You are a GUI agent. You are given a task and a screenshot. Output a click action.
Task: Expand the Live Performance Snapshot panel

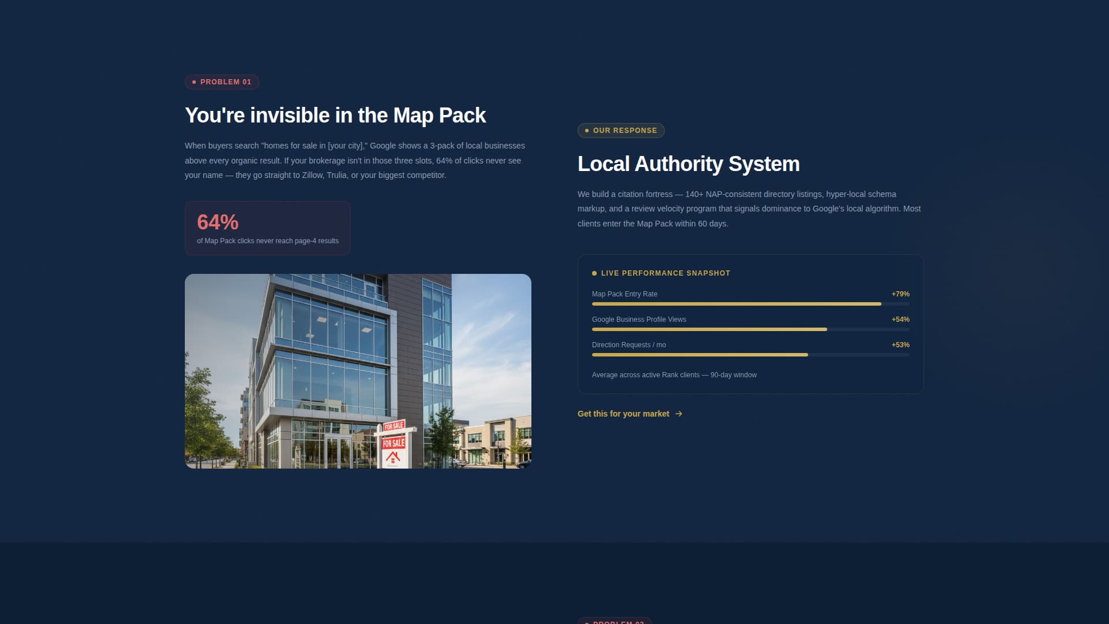[x=750, y=324]
